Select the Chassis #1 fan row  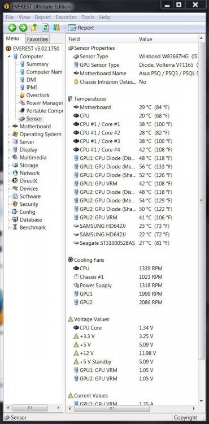pyautogui.click(x=132, y=277)
